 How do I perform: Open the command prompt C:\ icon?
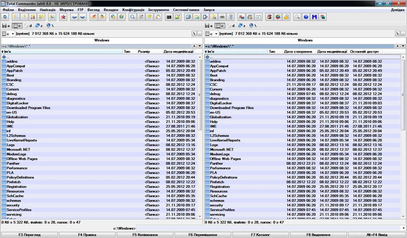[x=169, y=17]
